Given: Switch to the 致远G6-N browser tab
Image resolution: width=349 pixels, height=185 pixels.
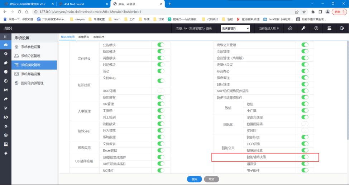Looking at the screenshot, I should click(x=29, y=4).
